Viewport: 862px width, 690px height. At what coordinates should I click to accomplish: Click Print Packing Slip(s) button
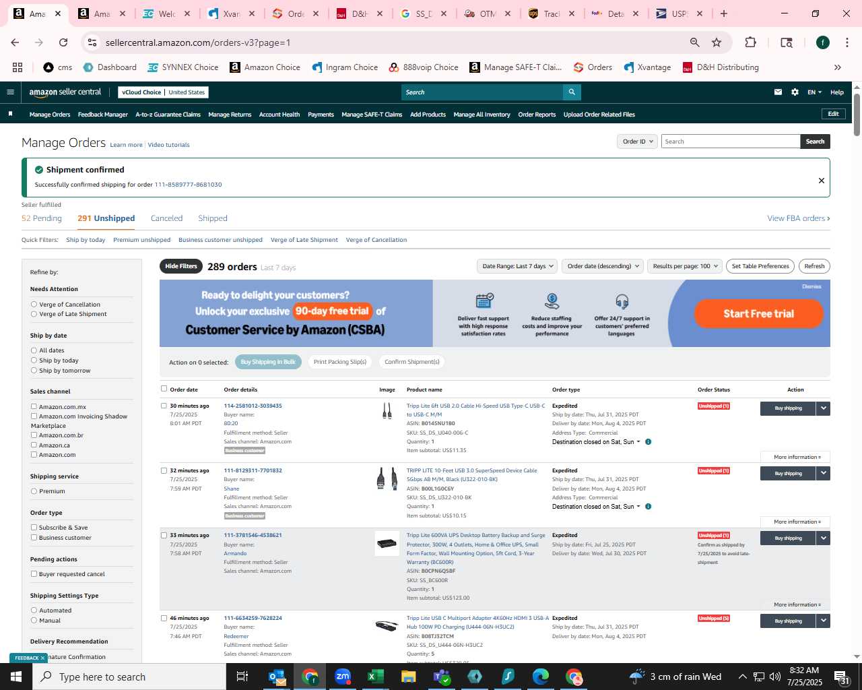click(x=340, y=362)
